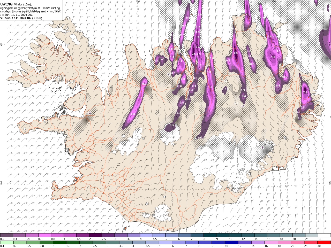Click the 64N latitude label on the right edge
The height and width of the screenshot is (248, 331).
tap(330, 182)
